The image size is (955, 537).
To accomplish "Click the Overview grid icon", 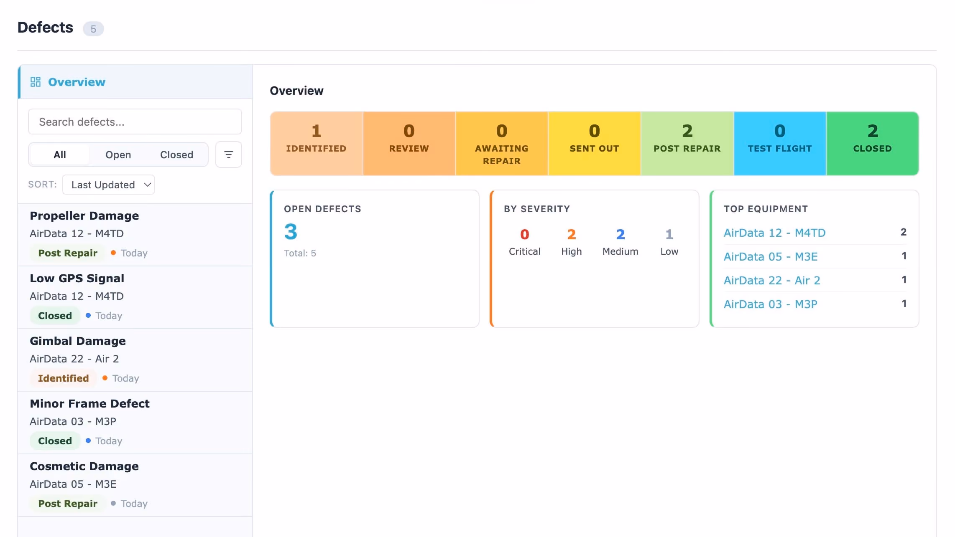I will 36,82.
